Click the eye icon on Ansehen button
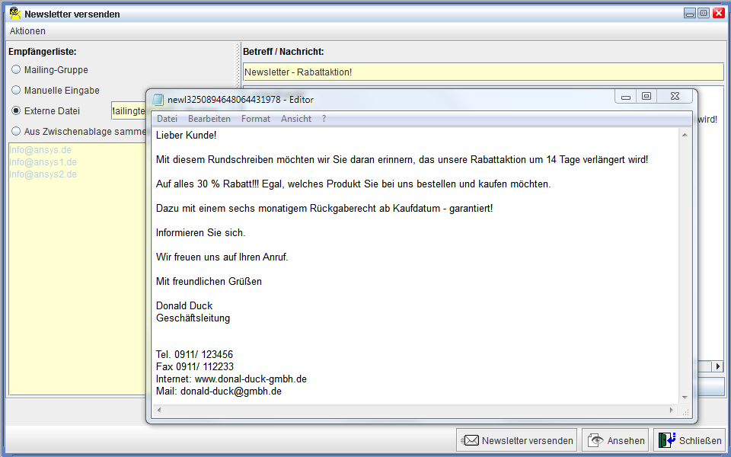Viewport: 731px width, 457px height. pos(595,440)
